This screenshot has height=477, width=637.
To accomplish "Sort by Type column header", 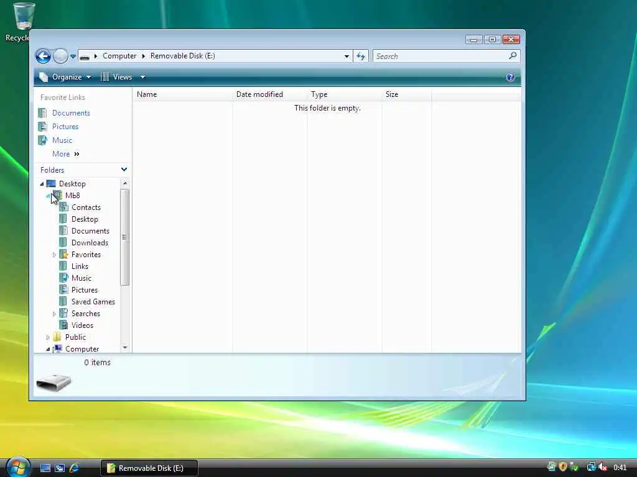I will [x=344, y=94].
